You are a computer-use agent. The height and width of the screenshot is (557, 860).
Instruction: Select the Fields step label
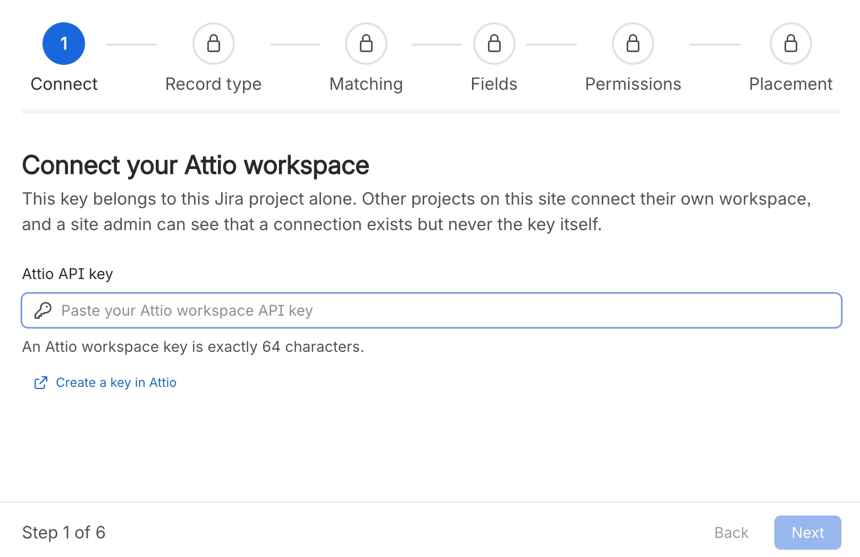click(494, 84)
